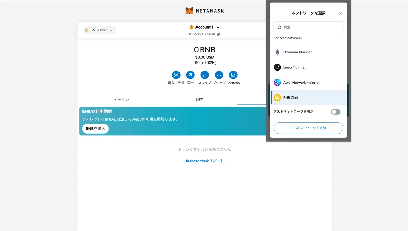408x231 pixels.
Task: Select BNB Chain in network list
Action: (309, 97)
